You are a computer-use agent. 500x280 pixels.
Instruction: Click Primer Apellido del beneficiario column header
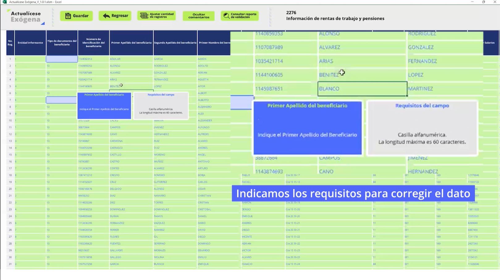pyautogui.click(x=131, y=43)
